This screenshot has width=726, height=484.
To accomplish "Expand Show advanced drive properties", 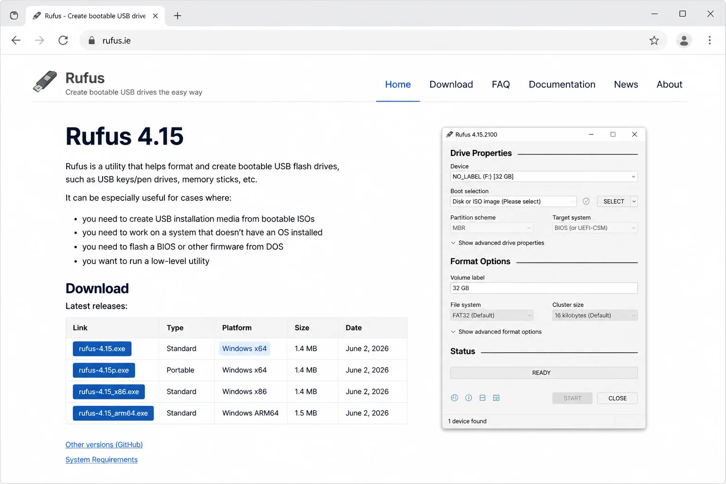I will point(497,243).
